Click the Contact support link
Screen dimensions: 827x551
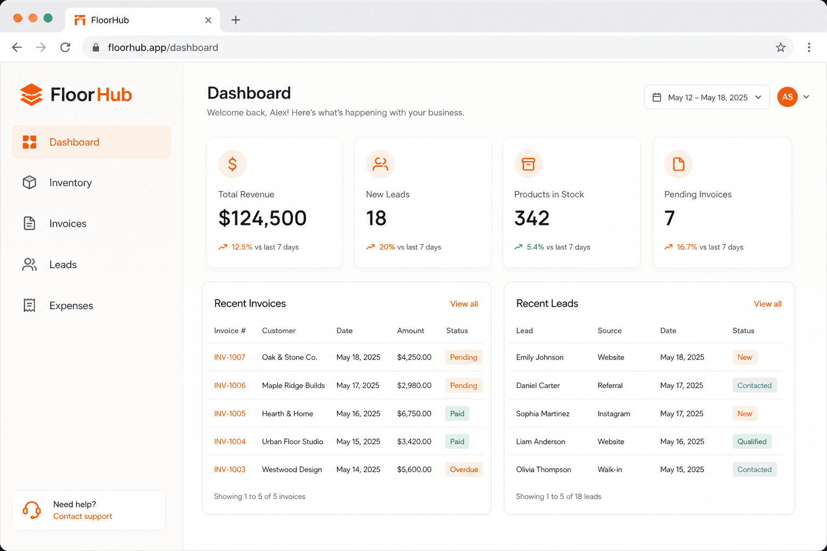[82, 516]
